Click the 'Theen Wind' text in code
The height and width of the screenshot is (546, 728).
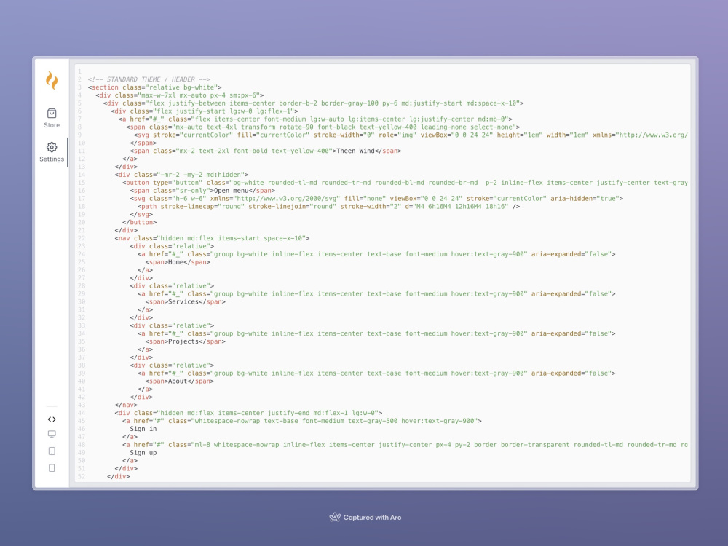tap(355, 151)
